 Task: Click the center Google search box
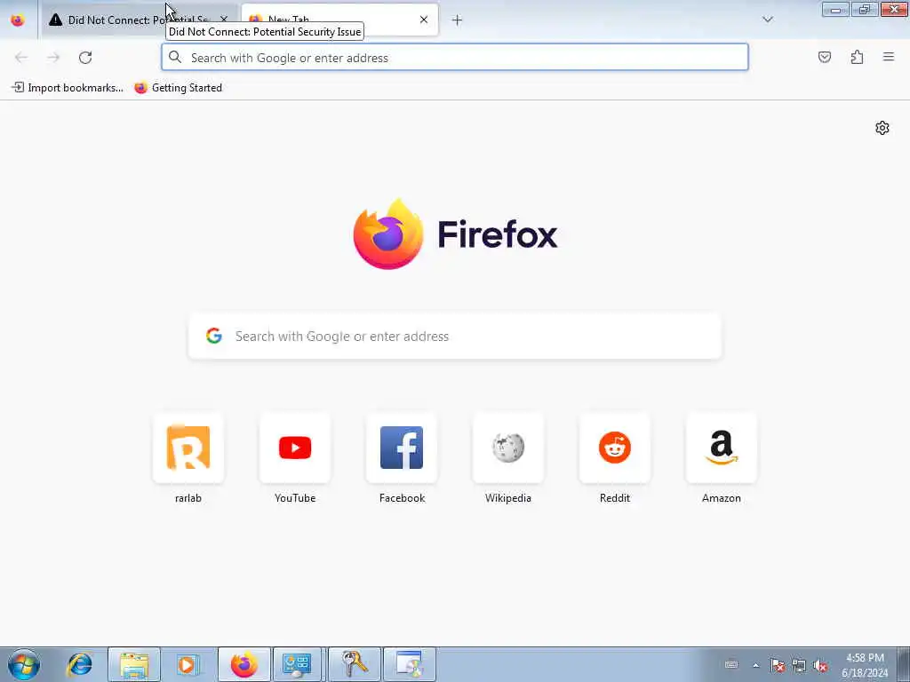tap(454, 337)
